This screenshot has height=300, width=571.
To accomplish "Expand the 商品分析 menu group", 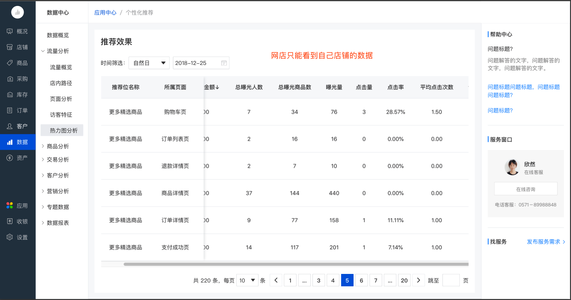I will pyautogui.click(x=58, y=146).
